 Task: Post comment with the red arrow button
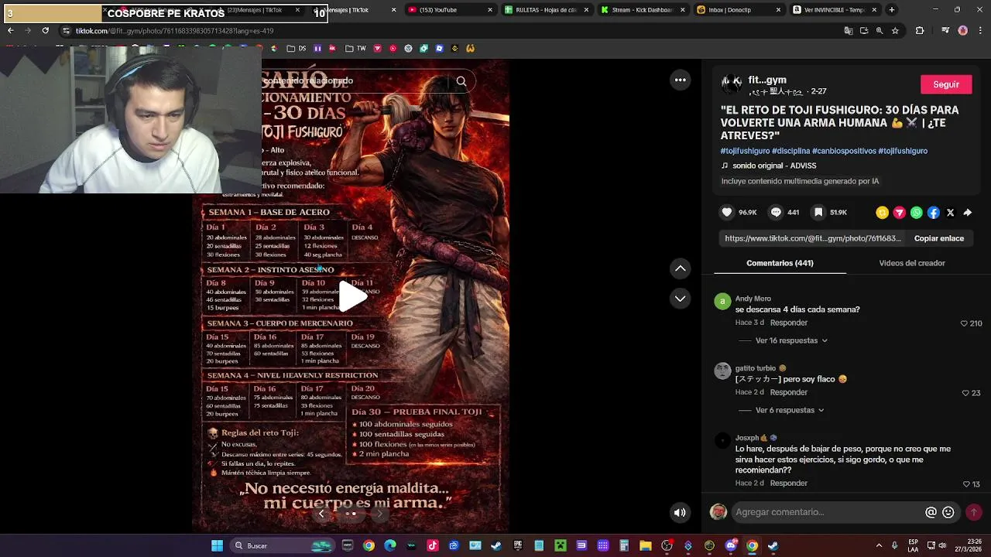(974, 512)
